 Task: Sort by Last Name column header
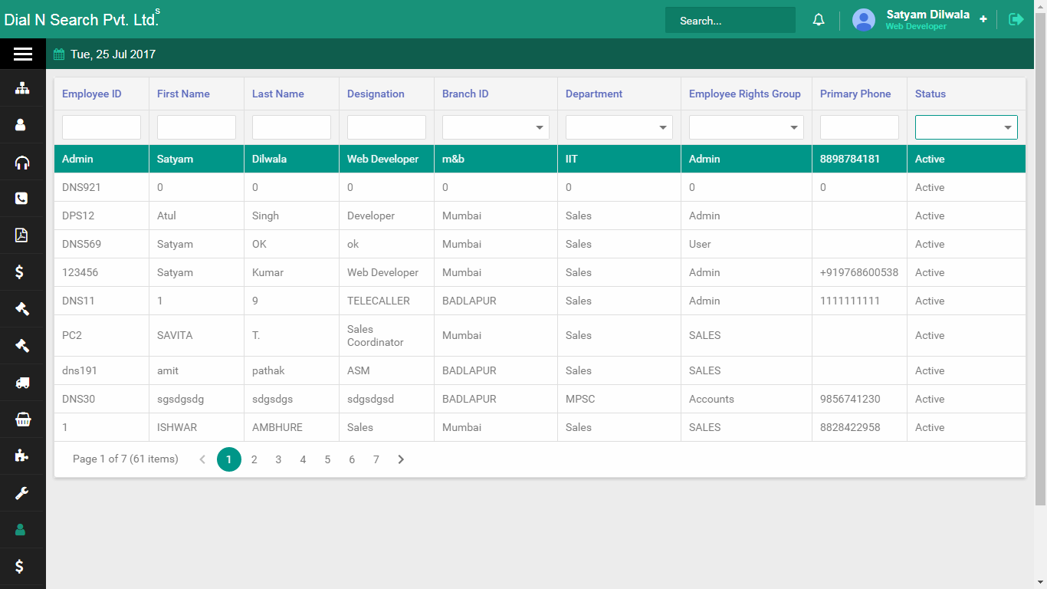278,94
